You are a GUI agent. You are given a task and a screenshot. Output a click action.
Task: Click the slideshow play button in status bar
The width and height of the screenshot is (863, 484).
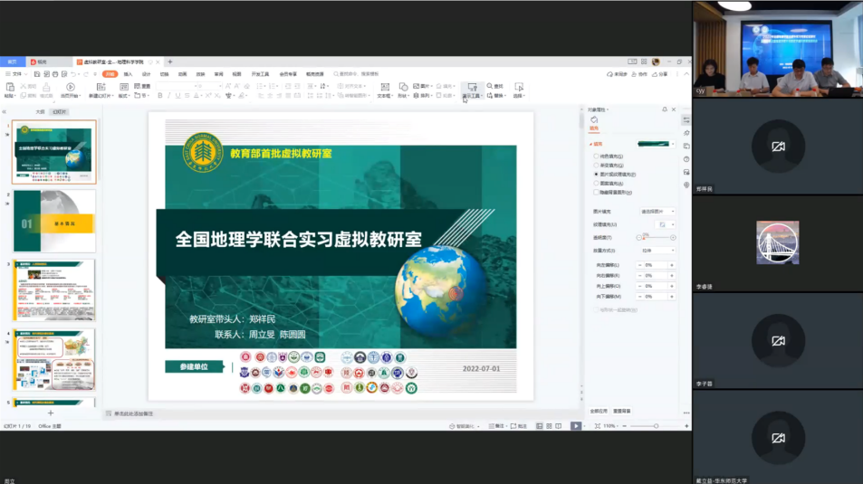tap(575, 426)
